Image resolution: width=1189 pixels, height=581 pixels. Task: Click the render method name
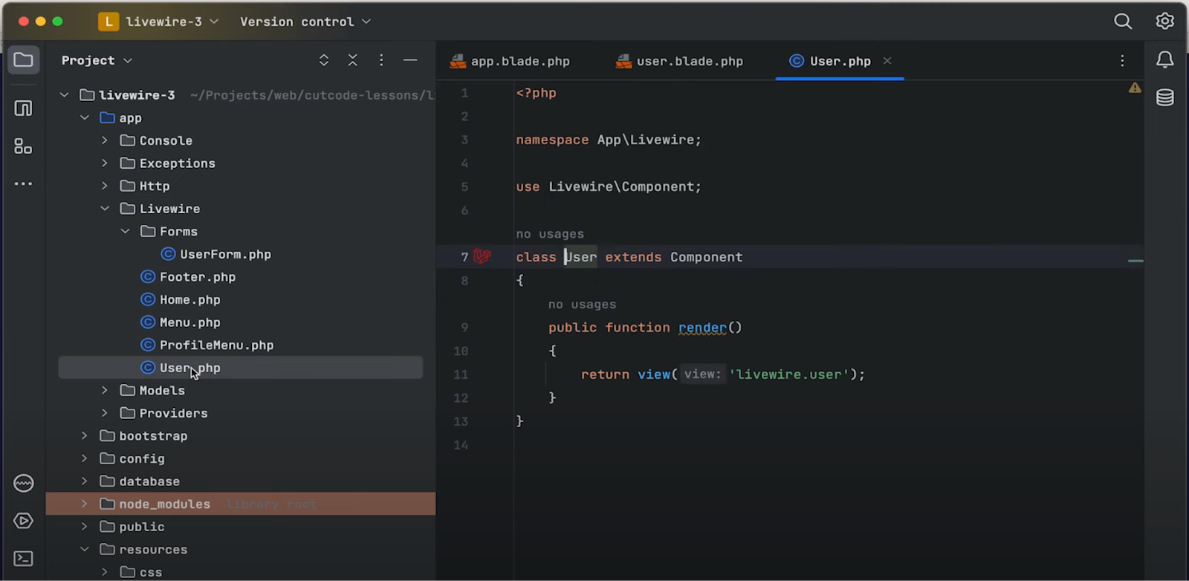click(702, 328)
